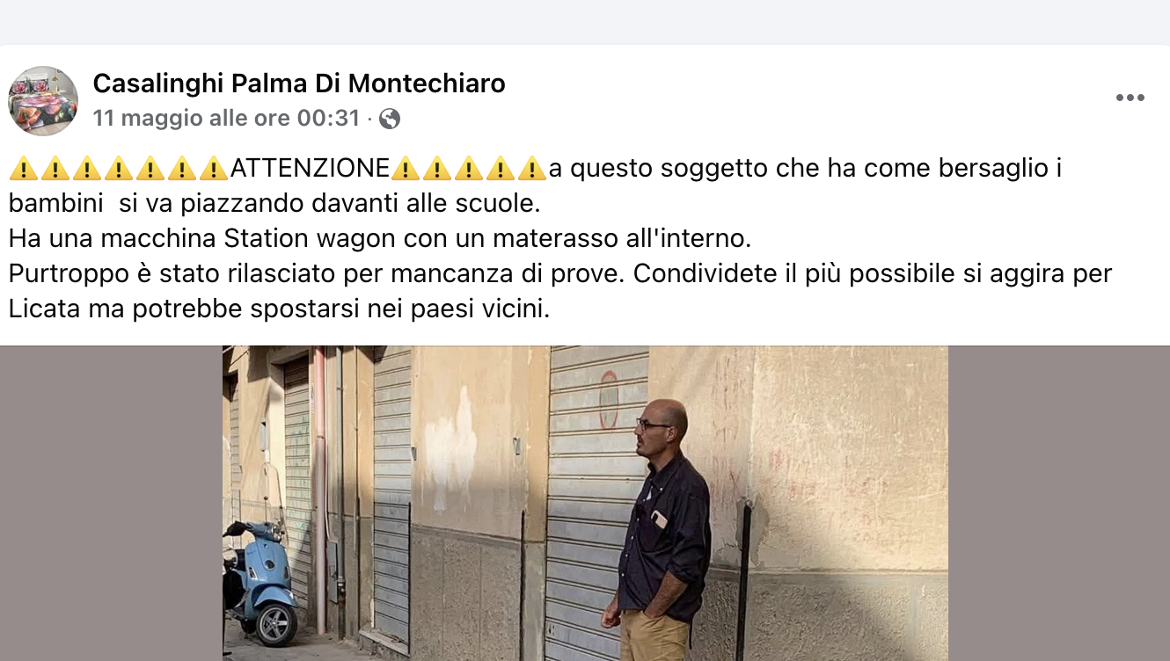Open the Casalinghi Palma Di Montechiaro page link

pos(299,84)
